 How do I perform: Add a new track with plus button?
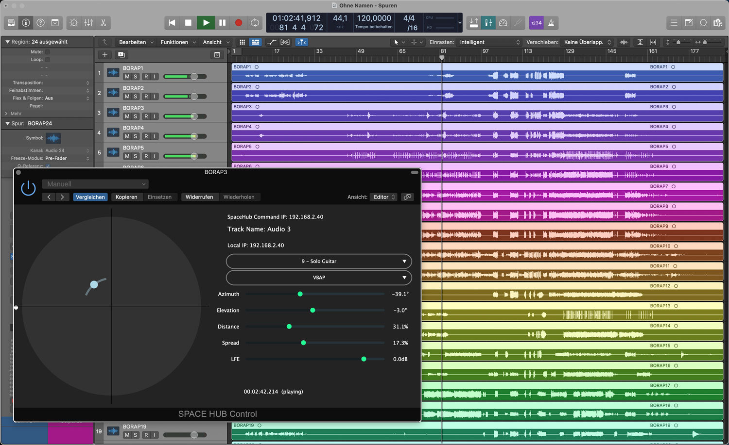coord(104,55)
